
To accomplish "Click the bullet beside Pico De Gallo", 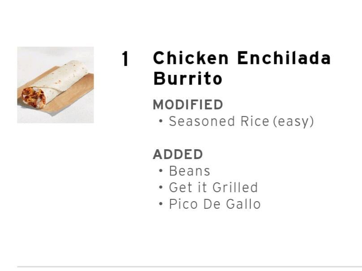I will (x=160, y=204).
